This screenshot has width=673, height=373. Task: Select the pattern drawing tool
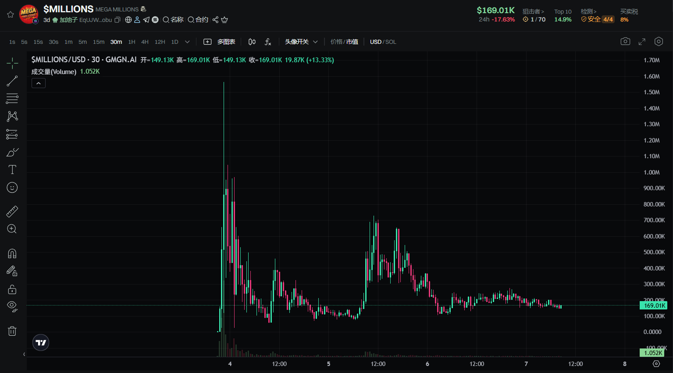tap(12, 116)
